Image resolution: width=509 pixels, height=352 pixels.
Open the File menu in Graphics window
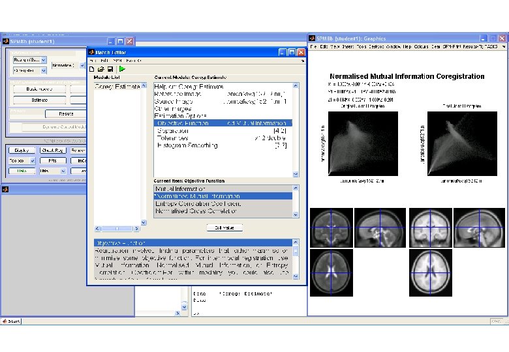[313, 47]
